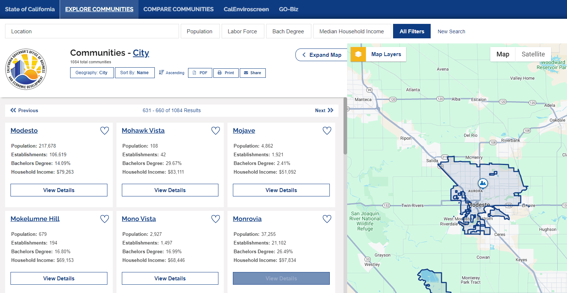
Task: Click the Ripon label on the map
Action: pos(406,138)
